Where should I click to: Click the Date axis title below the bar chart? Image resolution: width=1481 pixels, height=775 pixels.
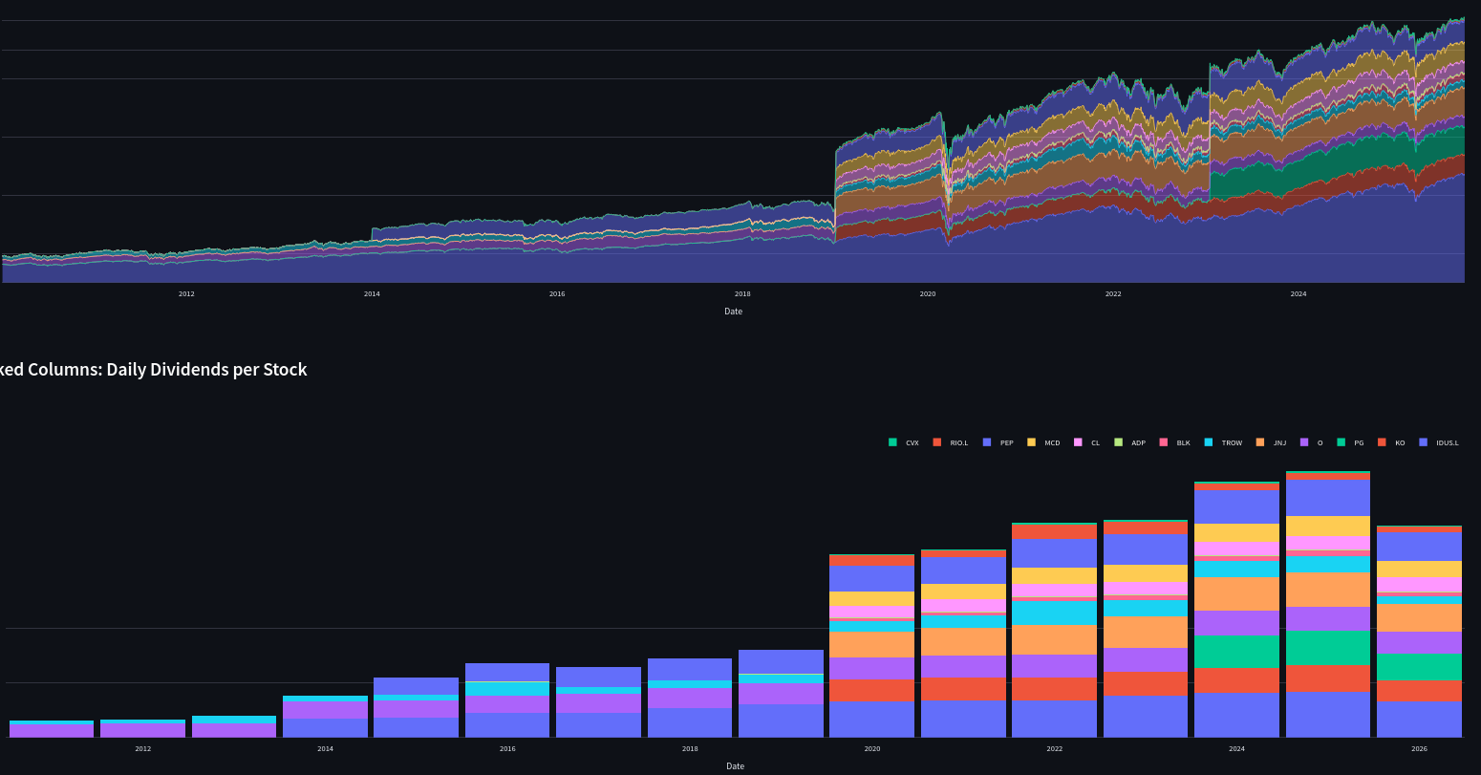click(735, 766)
